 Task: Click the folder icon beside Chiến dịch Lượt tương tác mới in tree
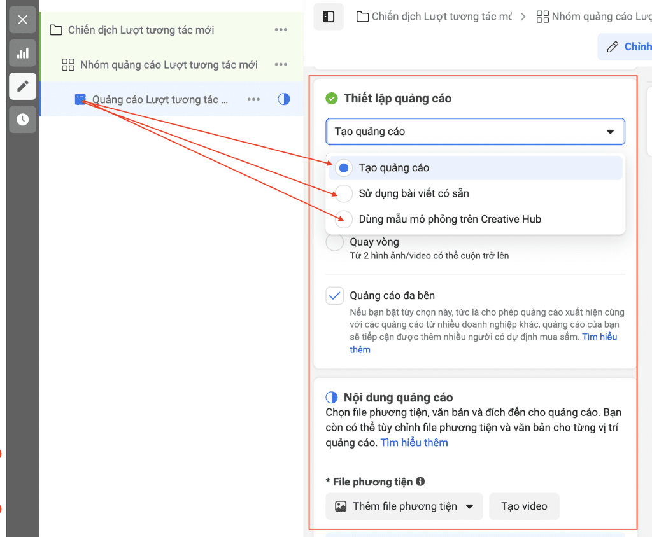[x=56, y=30]
